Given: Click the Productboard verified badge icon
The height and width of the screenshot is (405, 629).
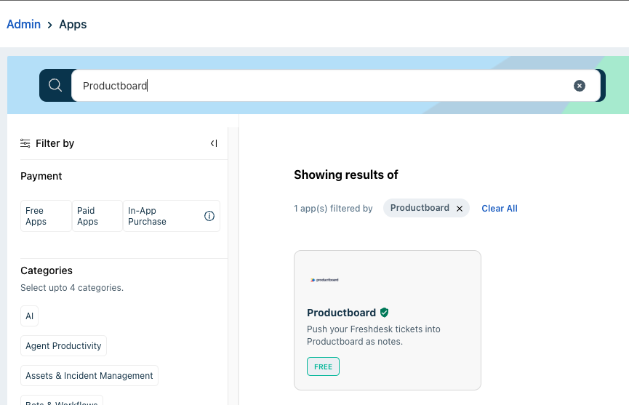Looking at the screenshot, I should pyautogui.click(x=384, y=313).
